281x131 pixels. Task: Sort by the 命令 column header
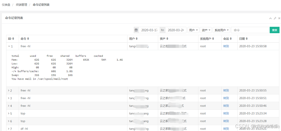25,39
